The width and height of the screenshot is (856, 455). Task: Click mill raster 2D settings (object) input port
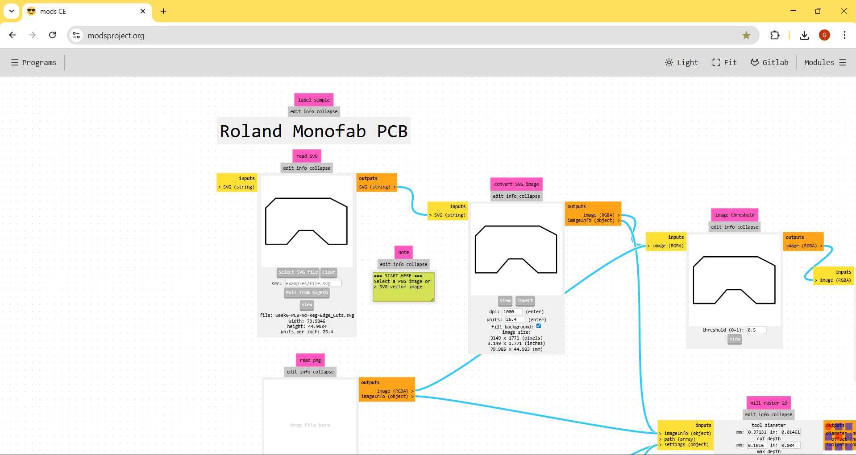pos(684,444)
